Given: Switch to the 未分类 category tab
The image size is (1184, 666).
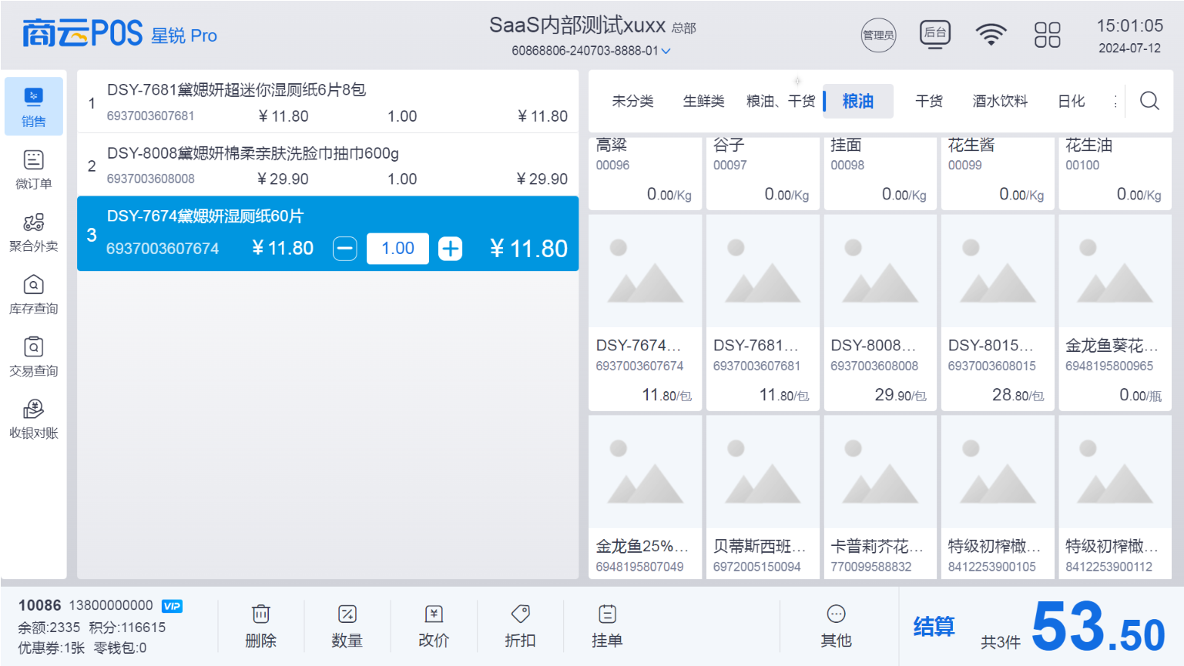Looking at the screenshot, I should (632, 101).
